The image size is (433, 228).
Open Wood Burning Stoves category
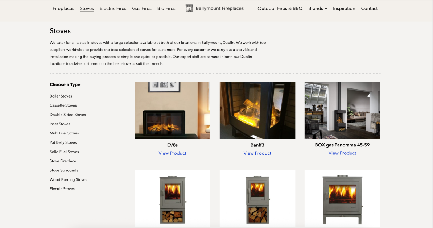click(69, 179)
